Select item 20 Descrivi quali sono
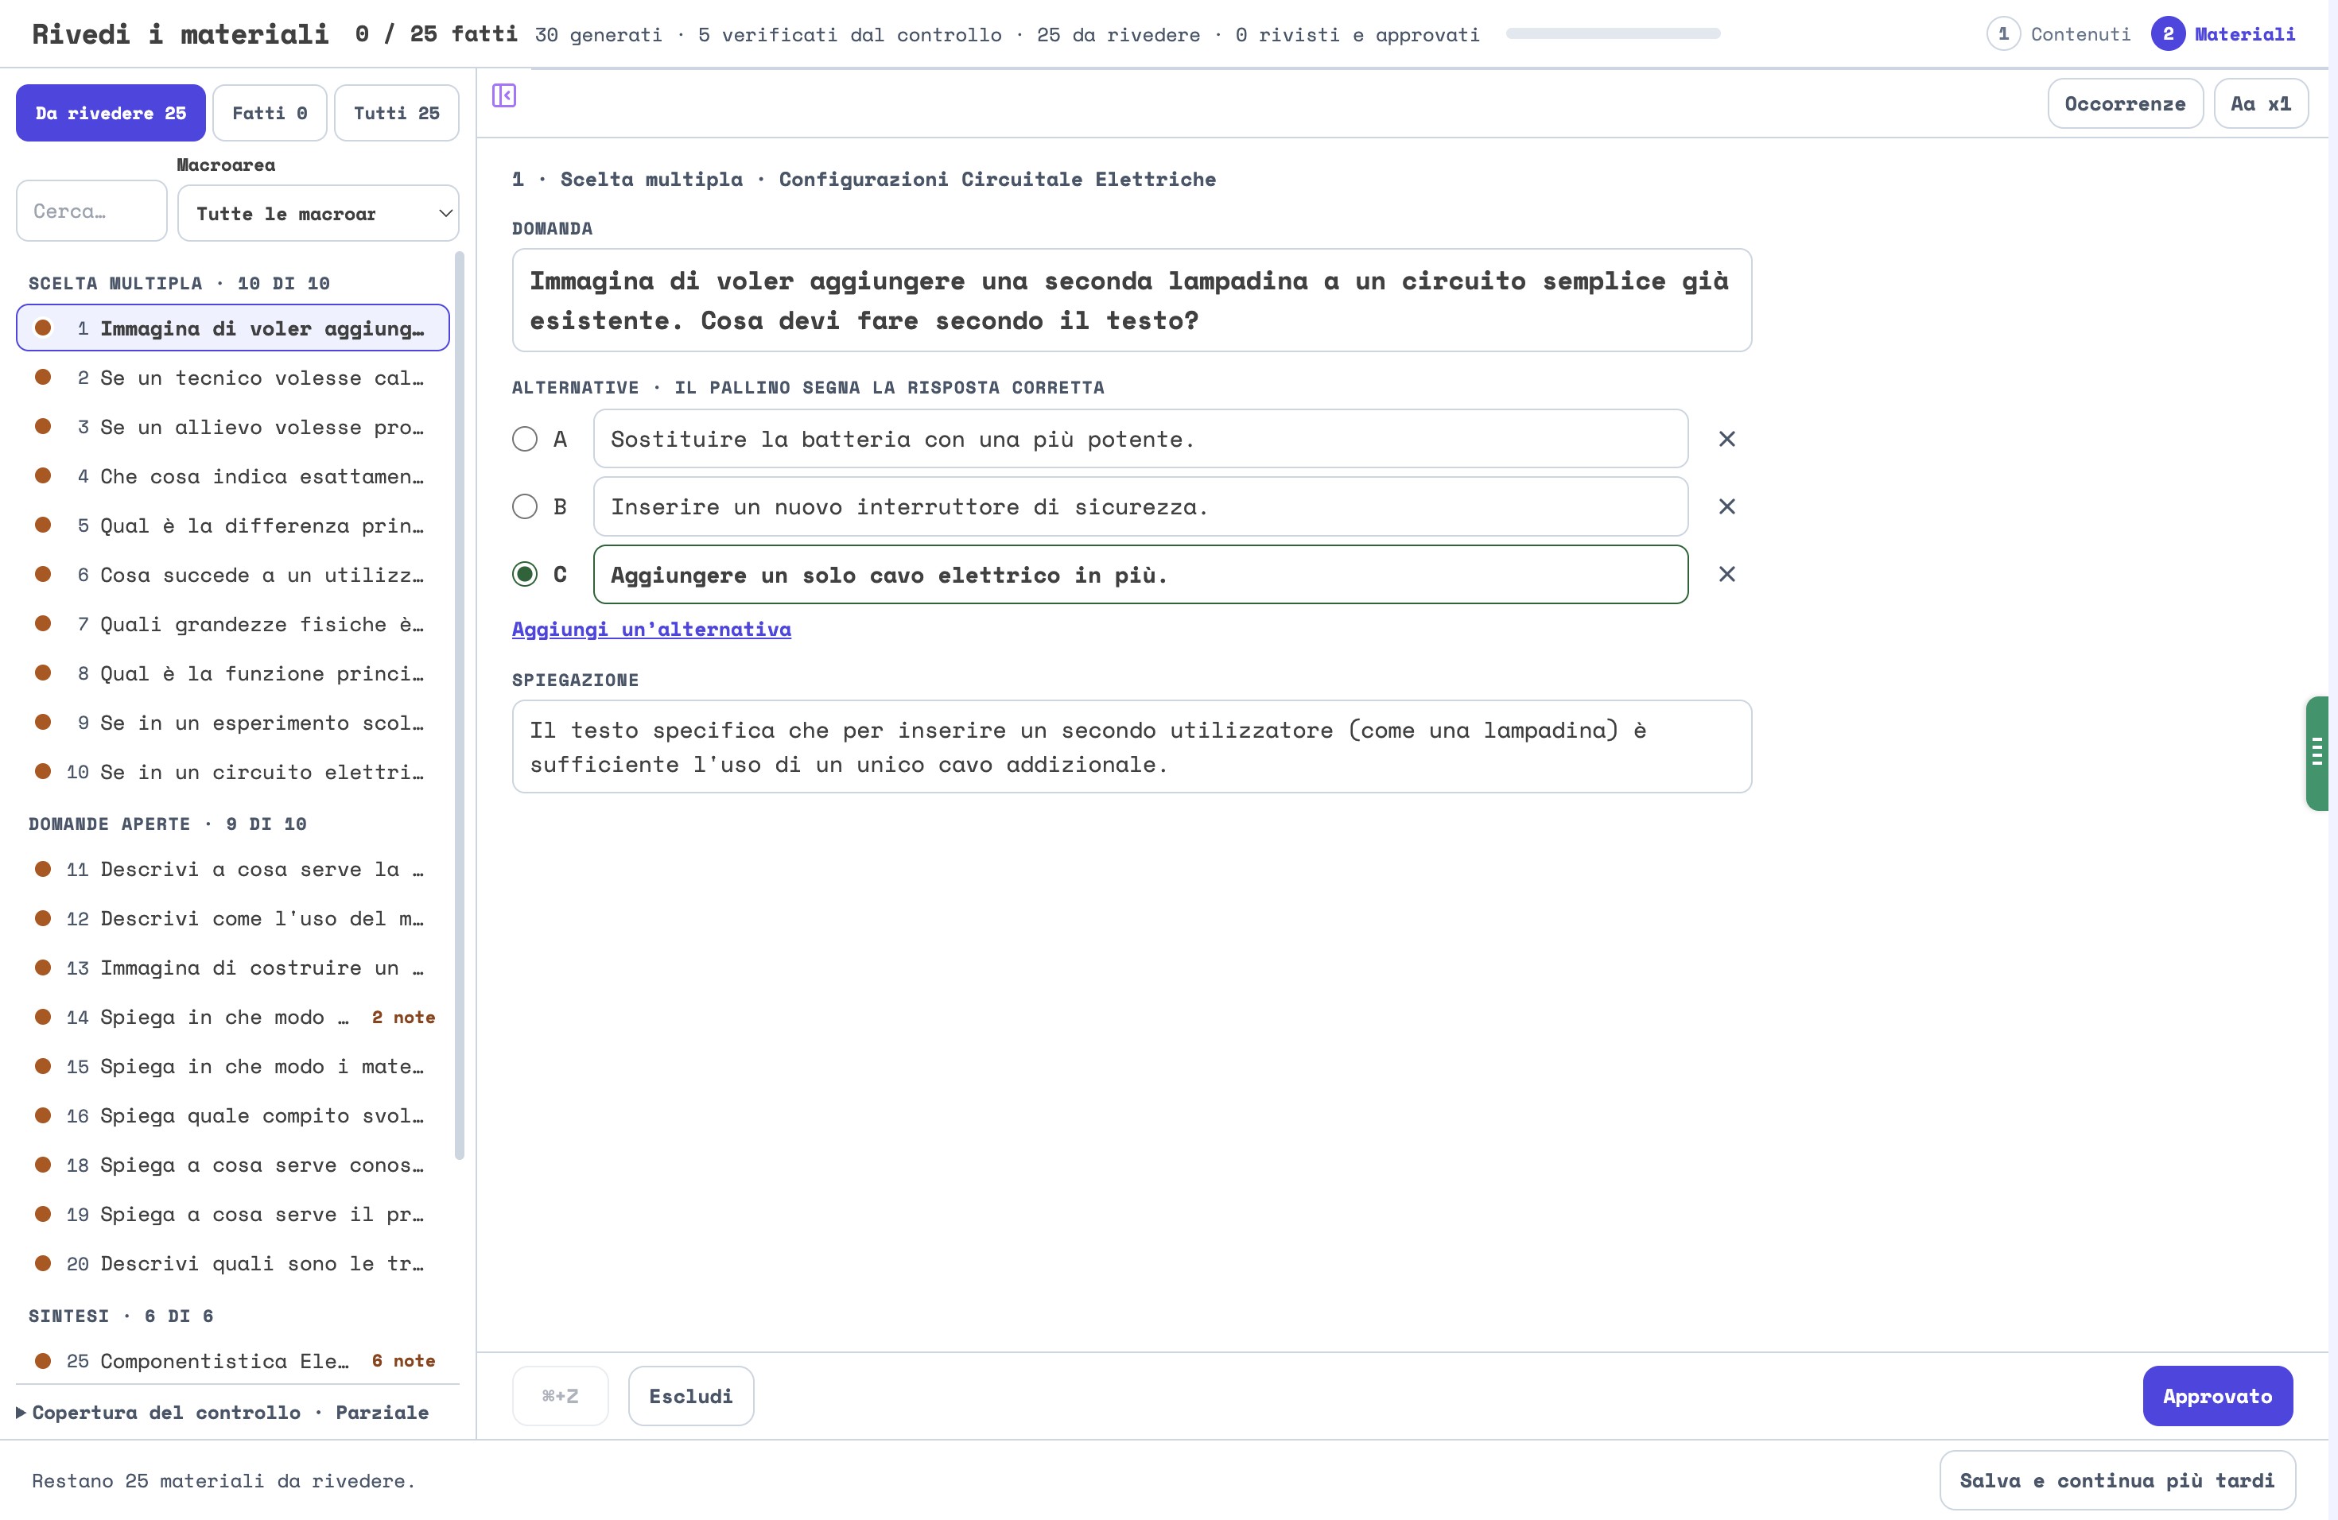 [x=233, y=1262]
